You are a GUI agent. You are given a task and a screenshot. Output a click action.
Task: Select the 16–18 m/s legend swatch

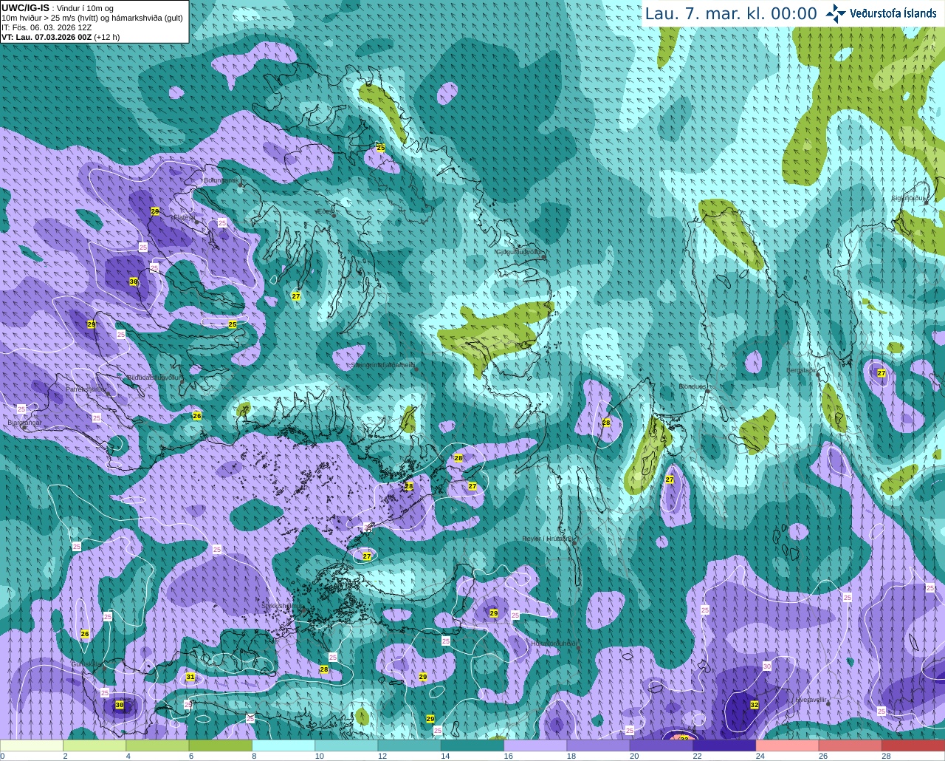(x=535, y=745)
